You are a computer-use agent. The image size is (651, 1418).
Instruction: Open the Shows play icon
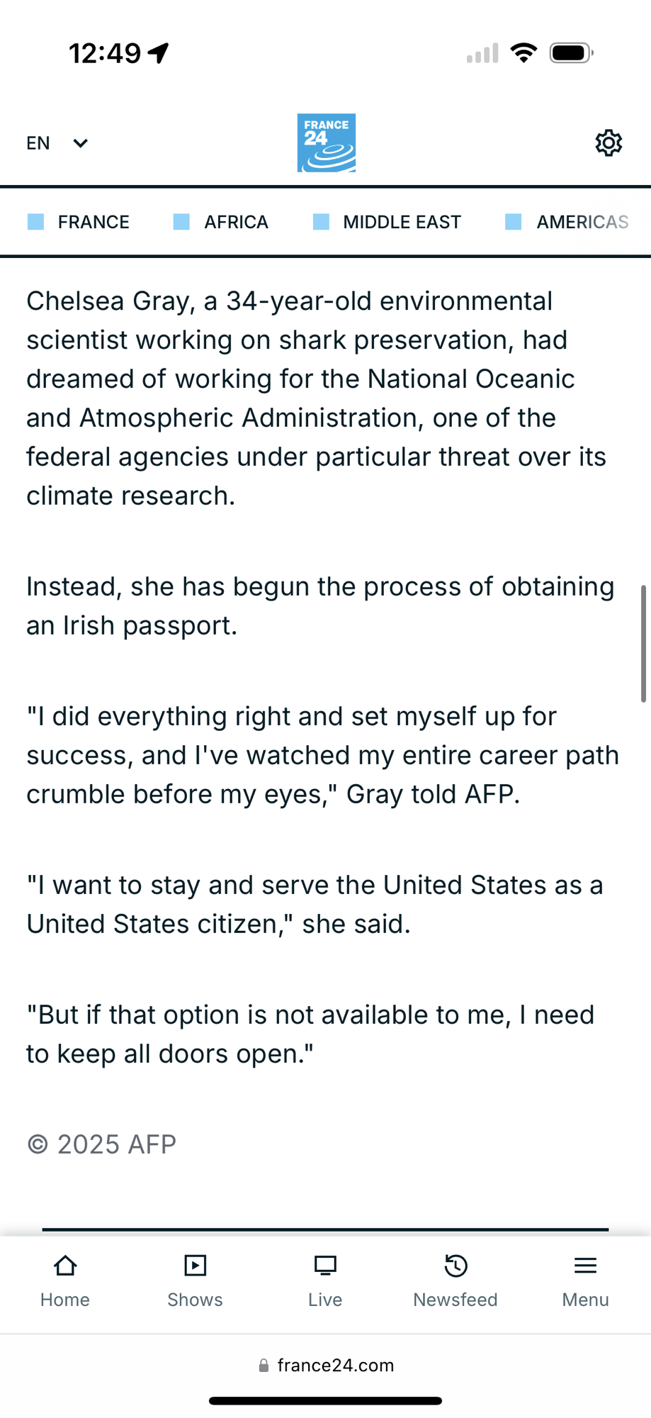click(195, 1266)
